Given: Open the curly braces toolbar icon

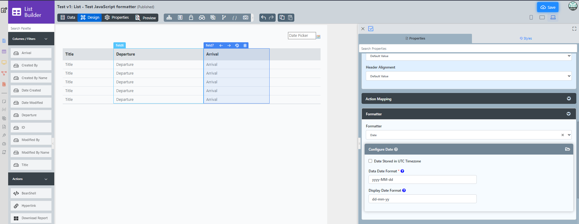Looking at the screenshot, I should (234, 18).
